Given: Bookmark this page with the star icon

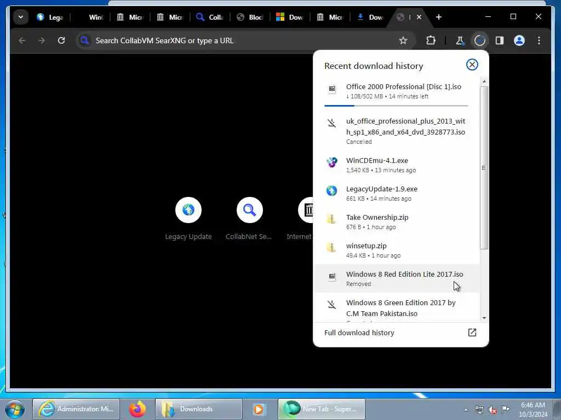Looking at the screenshot, I should coord(403,40).
